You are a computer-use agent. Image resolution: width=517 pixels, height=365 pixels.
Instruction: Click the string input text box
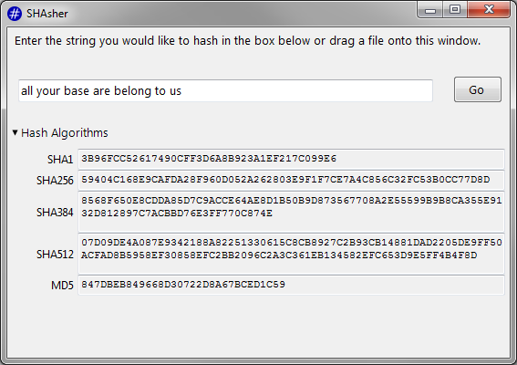pyautogui.click(x=225, y=90)
